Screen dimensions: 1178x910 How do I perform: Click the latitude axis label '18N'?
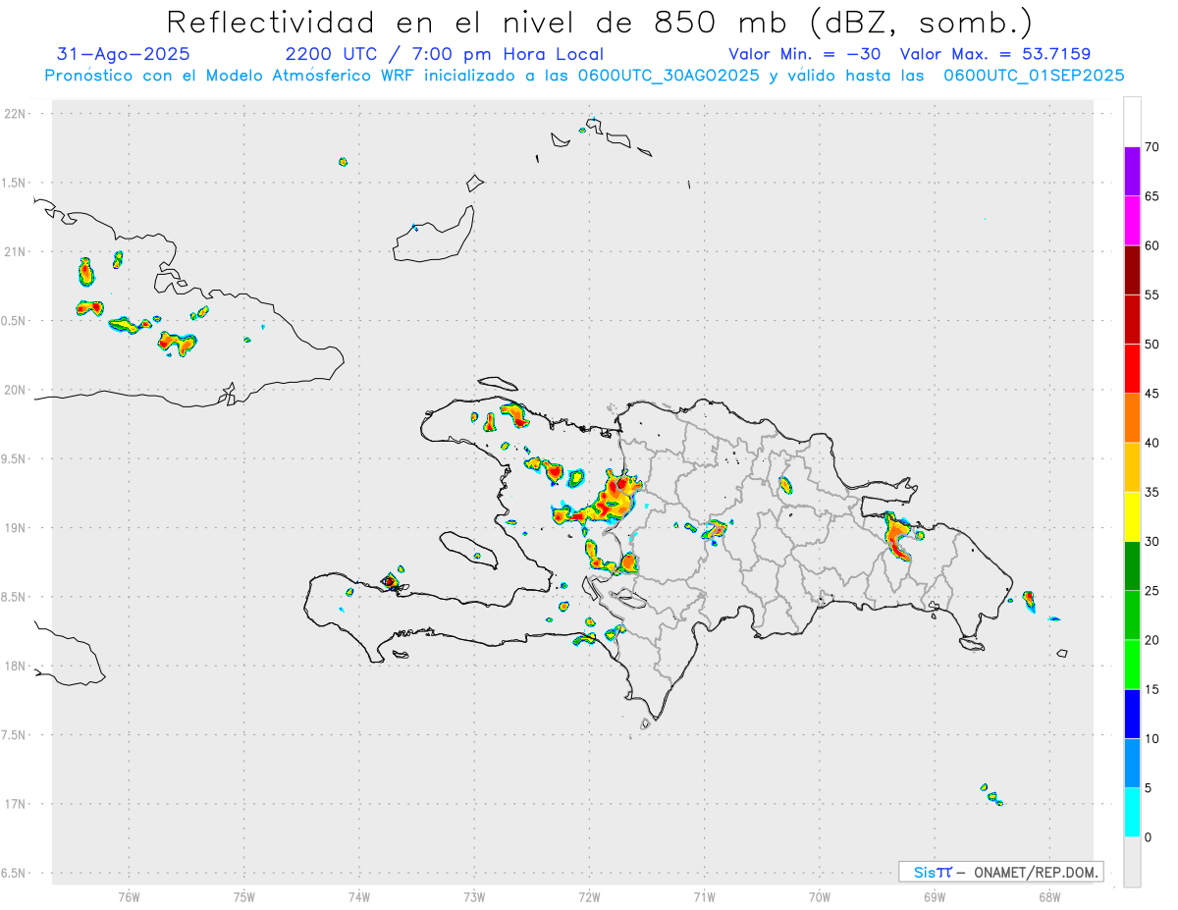pyautogui.click(x=16, y=667)
